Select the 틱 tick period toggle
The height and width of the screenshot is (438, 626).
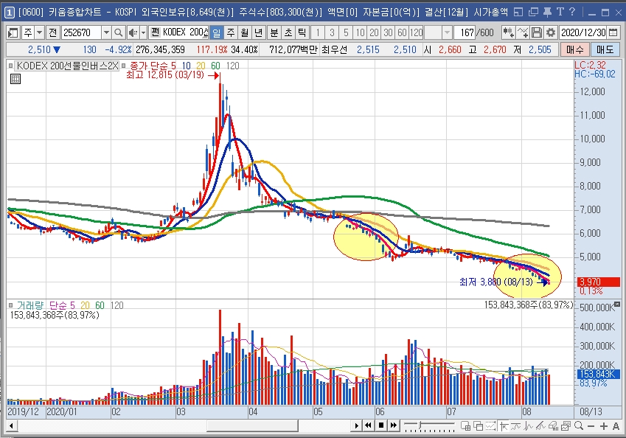pos(302,32)
